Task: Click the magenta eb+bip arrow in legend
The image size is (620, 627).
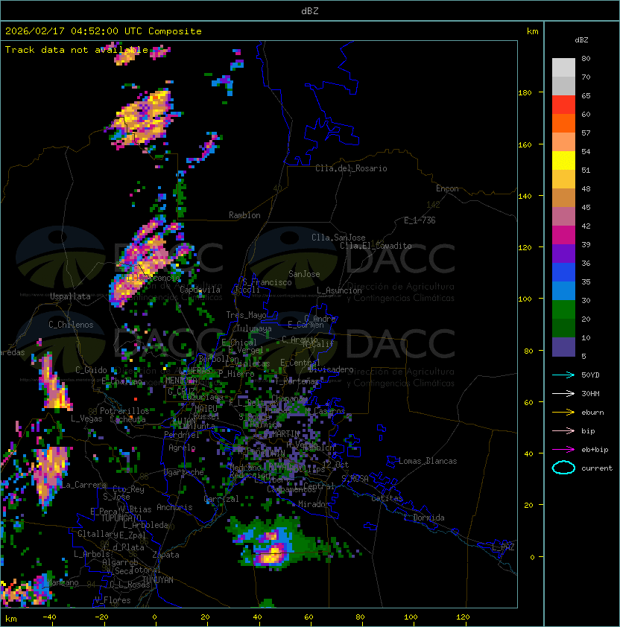Action: pyautogui.click(x=563, y=450)
